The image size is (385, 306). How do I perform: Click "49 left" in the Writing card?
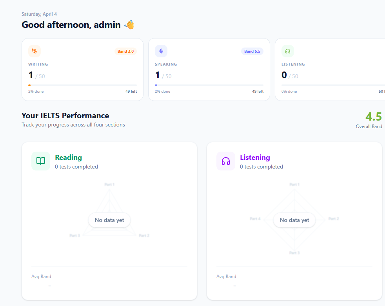click(131, 92)
